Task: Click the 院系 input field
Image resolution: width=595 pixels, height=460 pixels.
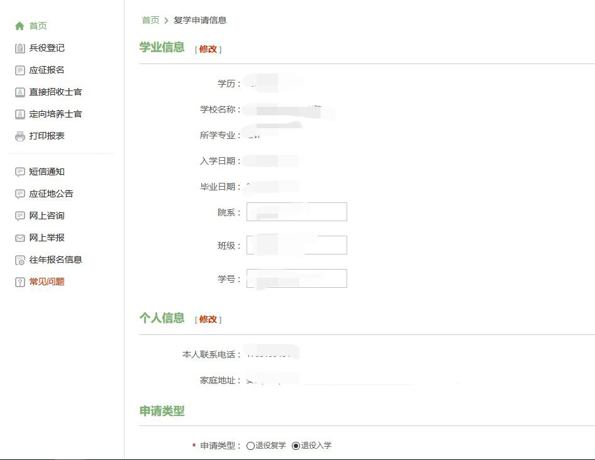Action: pyautogui.click(x=296, y=212)
